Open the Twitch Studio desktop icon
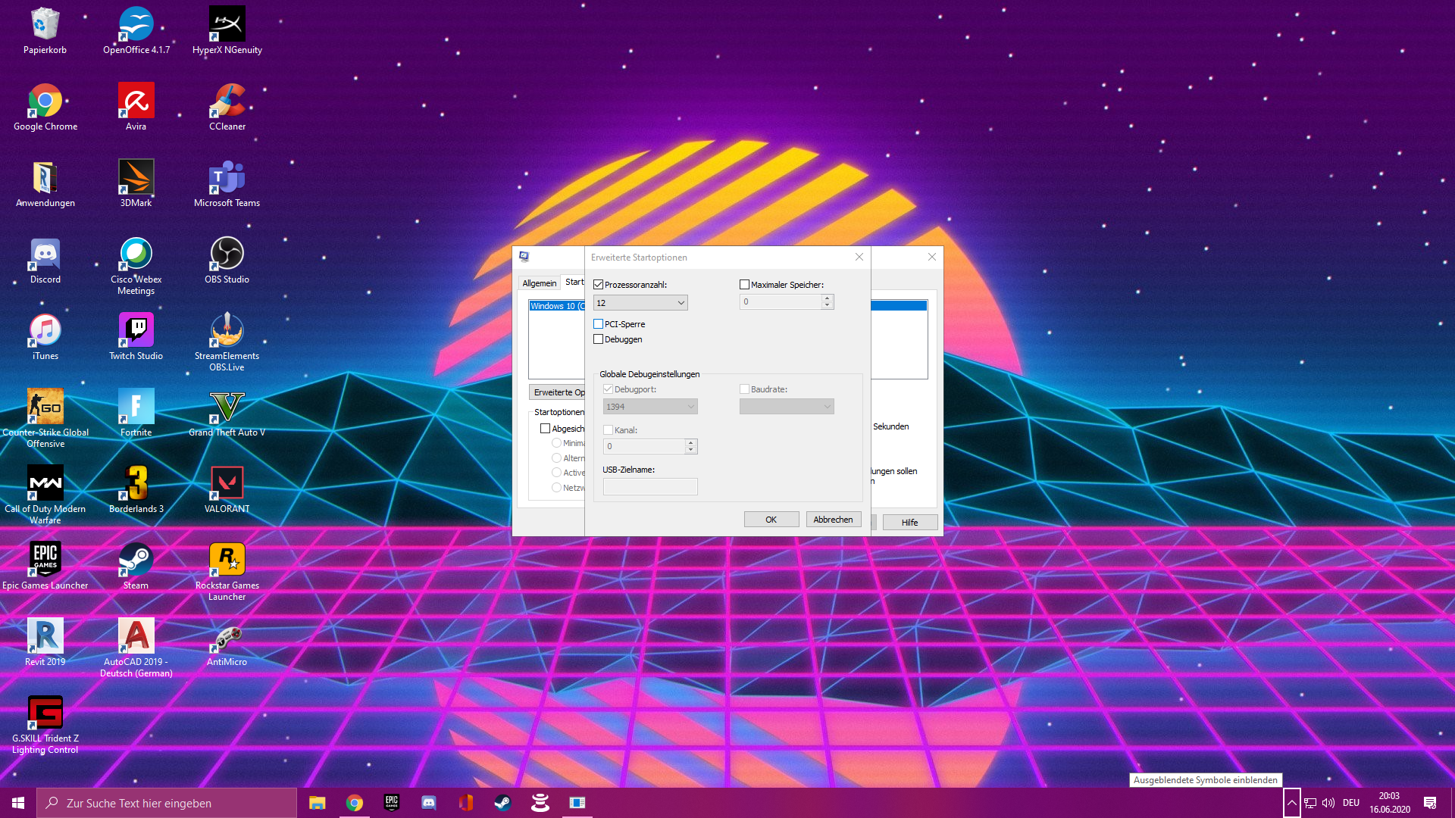This screenshot has height=818, width=1455. [x=136, y=332]
